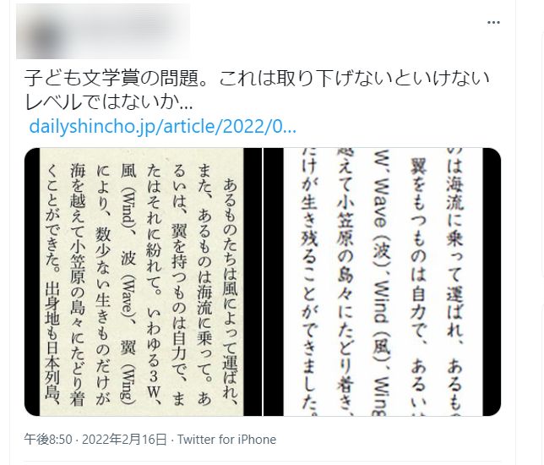Click the black right border of the second photo
The image size is (544, 465).
coord(492,282)
